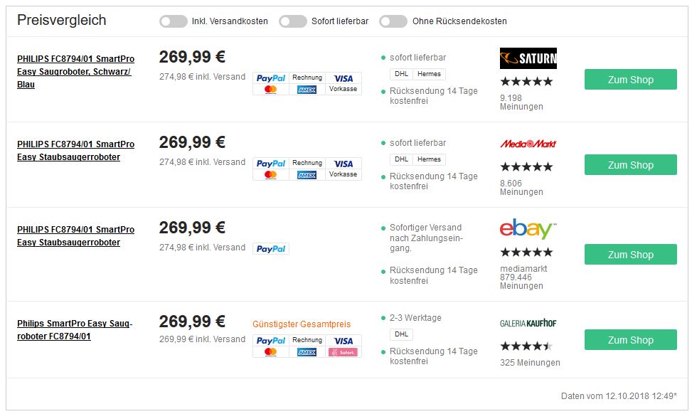Click the Galeria Kaufhof star rating
This screenshot has width=692, height=414.
click(526, 346)
